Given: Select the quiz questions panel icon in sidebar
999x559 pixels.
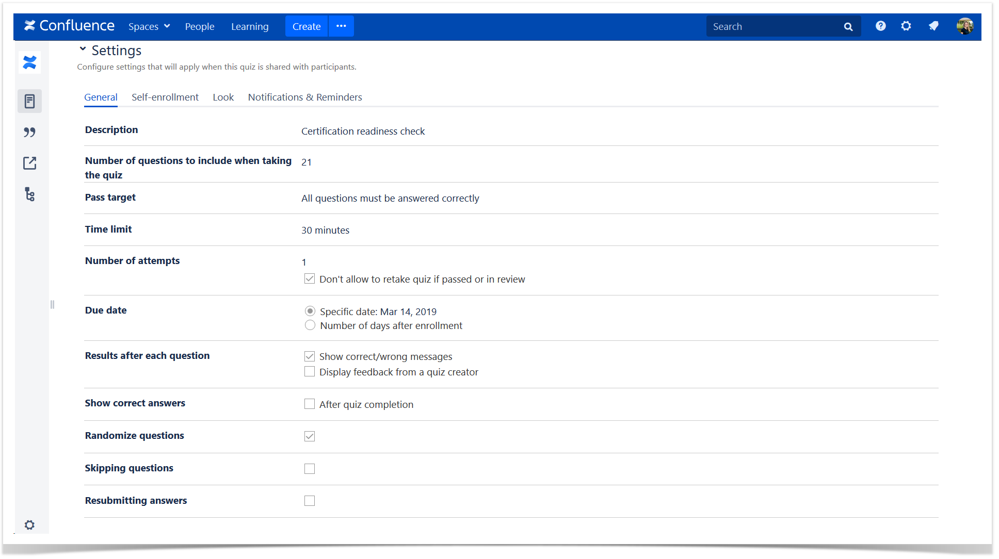Looking at the screenshot, I should pos(29,101).
